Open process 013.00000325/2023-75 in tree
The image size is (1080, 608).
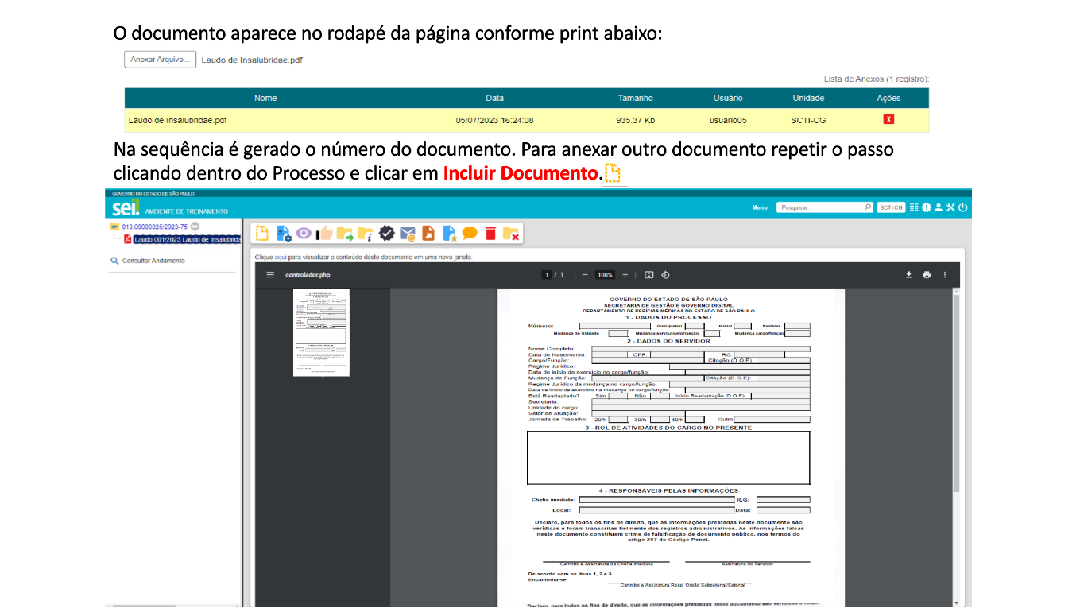coord(154,227)
